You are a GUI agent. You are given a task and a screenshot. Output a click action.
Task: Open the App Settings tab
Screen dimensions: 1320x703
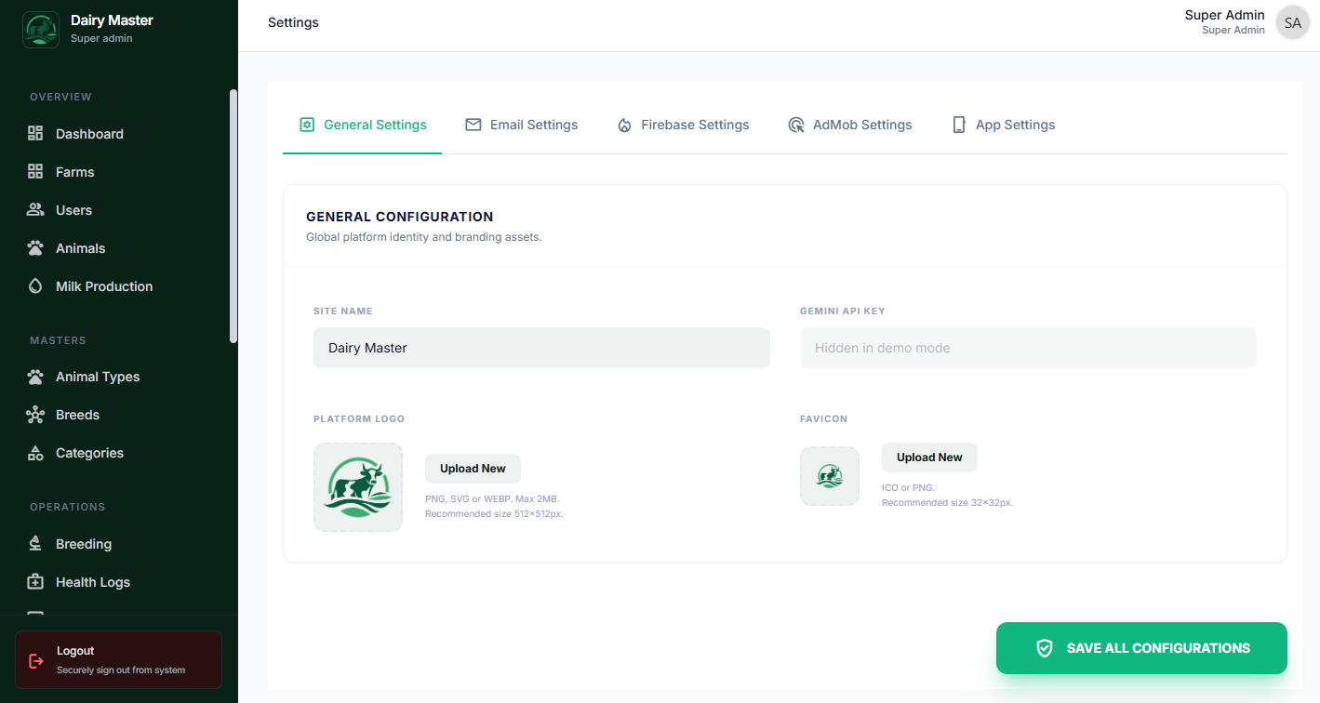coord(1003,124)
